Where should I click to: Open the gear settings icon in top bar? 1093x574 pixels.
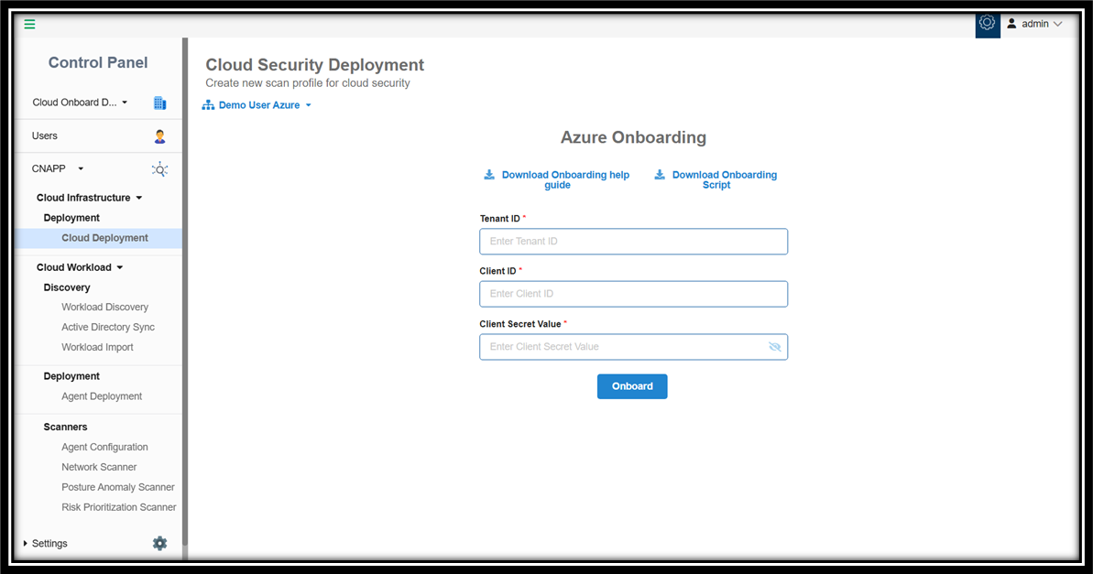click(x=987, y=23)
